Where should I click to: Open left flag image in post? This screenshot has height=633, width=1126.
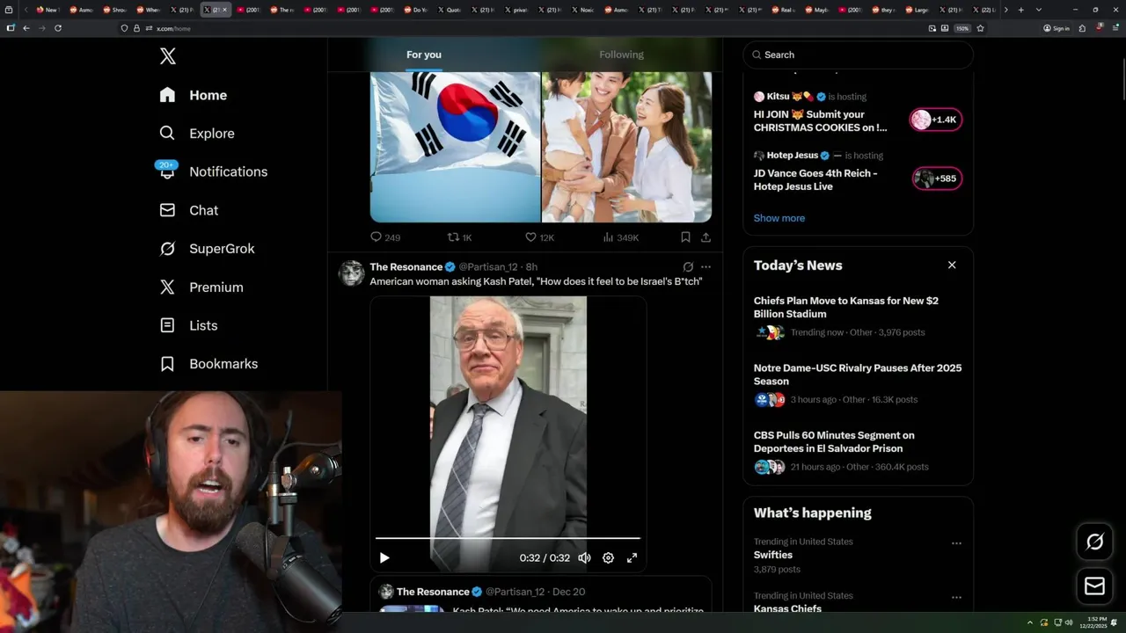[x=455, y=147]
